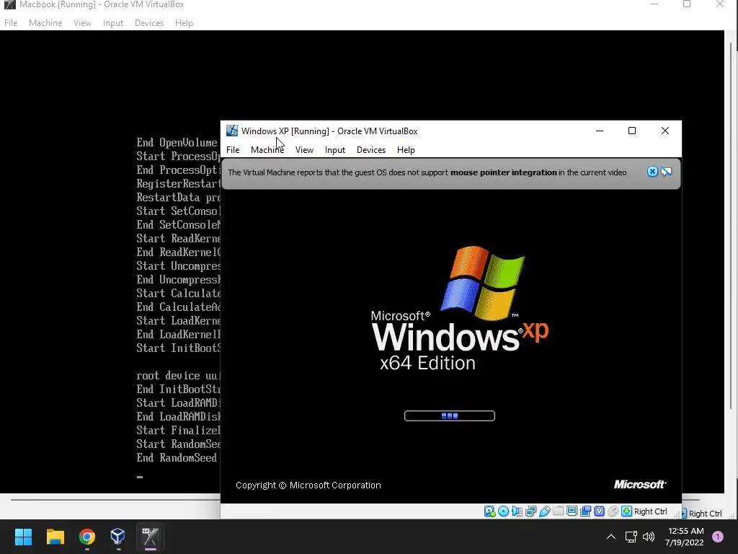This screenshot has width=738, height=554.
Task: Click Right Ctrl host key in Macbook status bar
Action: (x=705, y=514)
